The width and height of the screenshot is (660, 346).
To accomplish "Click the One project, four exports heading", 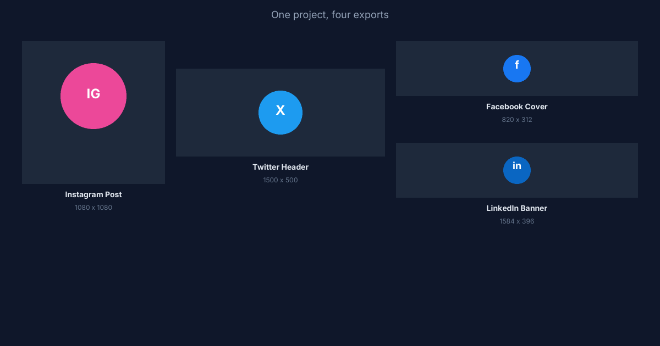I will click(x=329, y=15).
